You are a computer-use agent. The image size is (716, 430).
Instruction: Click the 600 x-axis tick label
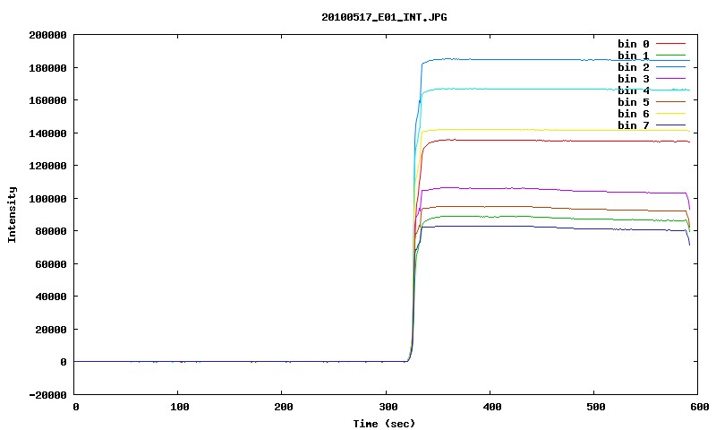[x=700, y=407]
